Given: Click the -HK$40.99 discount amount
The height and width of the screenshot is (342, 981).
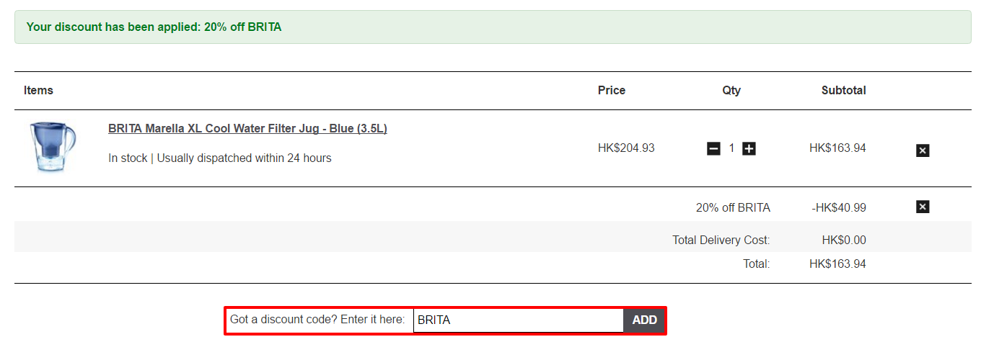Looking at the screenshot, I should pyautogui.click(x=839, y=208).
